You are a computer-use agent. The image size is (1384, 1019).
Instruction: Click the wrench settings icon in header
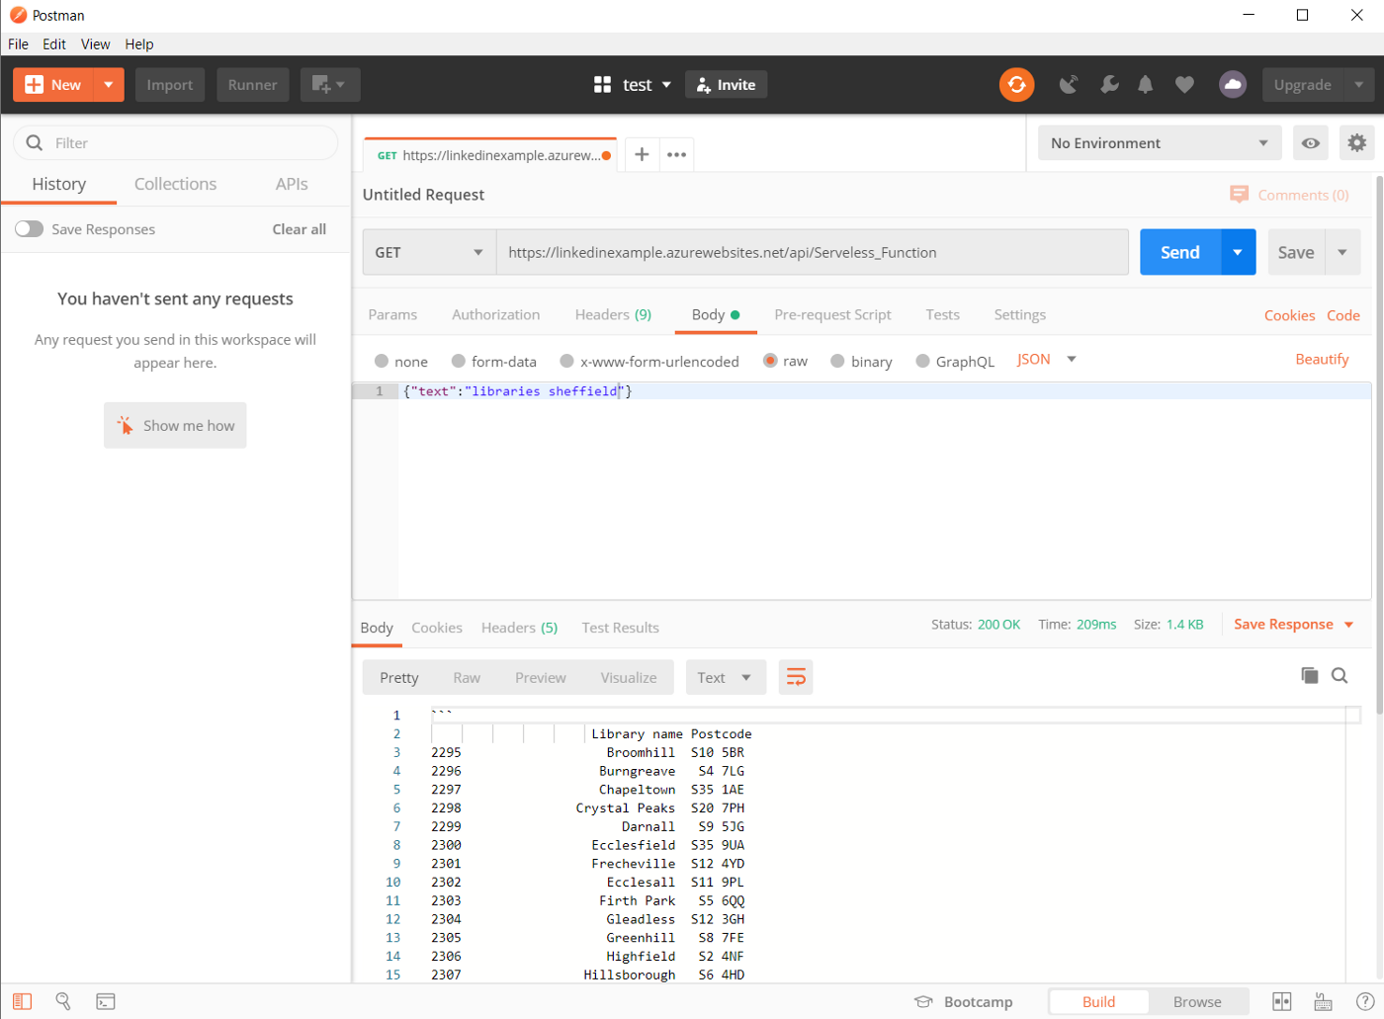[1109, 85]
